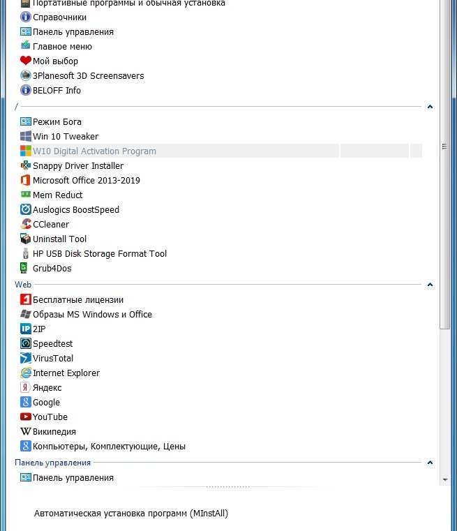Screen dimensions: 457x531
Task: Click the Win 10 Tweaker Windows logo icon
Action: click(25, 136)
